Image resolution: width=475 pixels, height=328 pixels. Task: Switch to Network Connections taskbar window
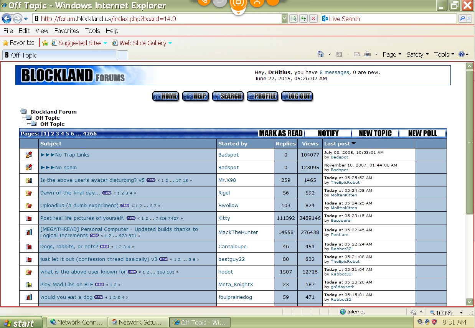pyautogui.click(x=76, y=322)
